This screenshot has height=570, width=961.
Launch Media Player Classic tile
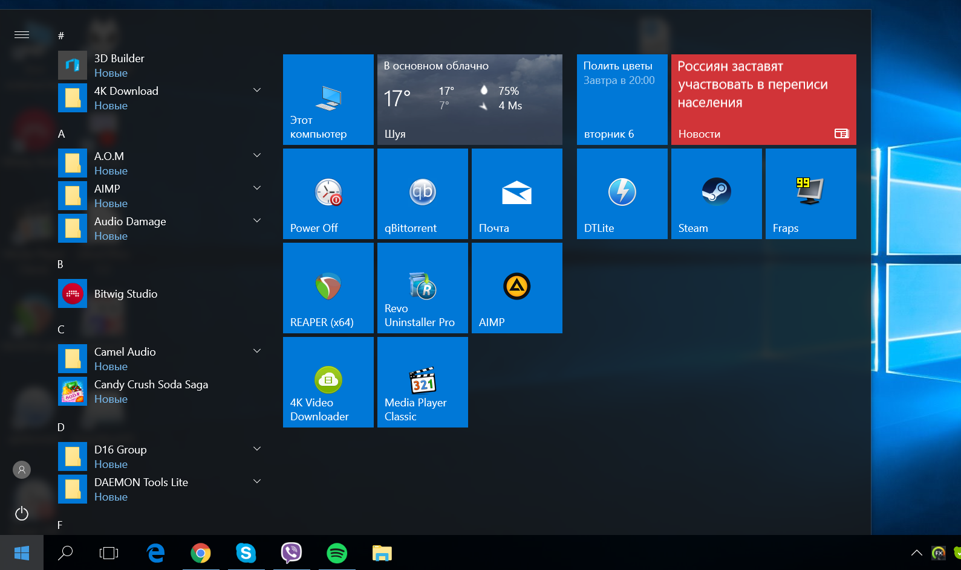(422, 382)
